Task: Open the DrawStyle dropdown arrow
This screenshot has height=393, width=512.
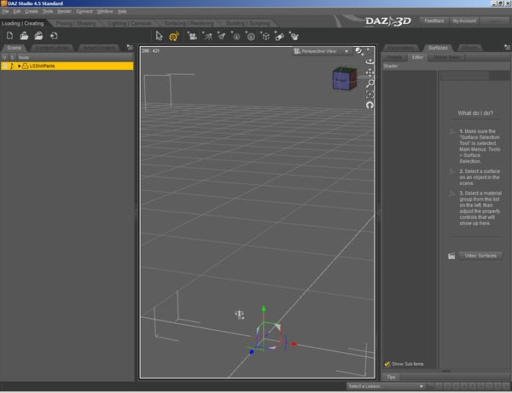Action: coord(363,53)
